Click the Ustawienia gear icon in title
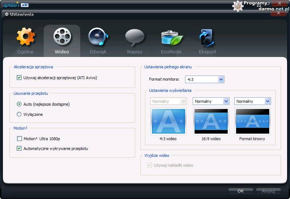The image size is (290, 199). 7,15
